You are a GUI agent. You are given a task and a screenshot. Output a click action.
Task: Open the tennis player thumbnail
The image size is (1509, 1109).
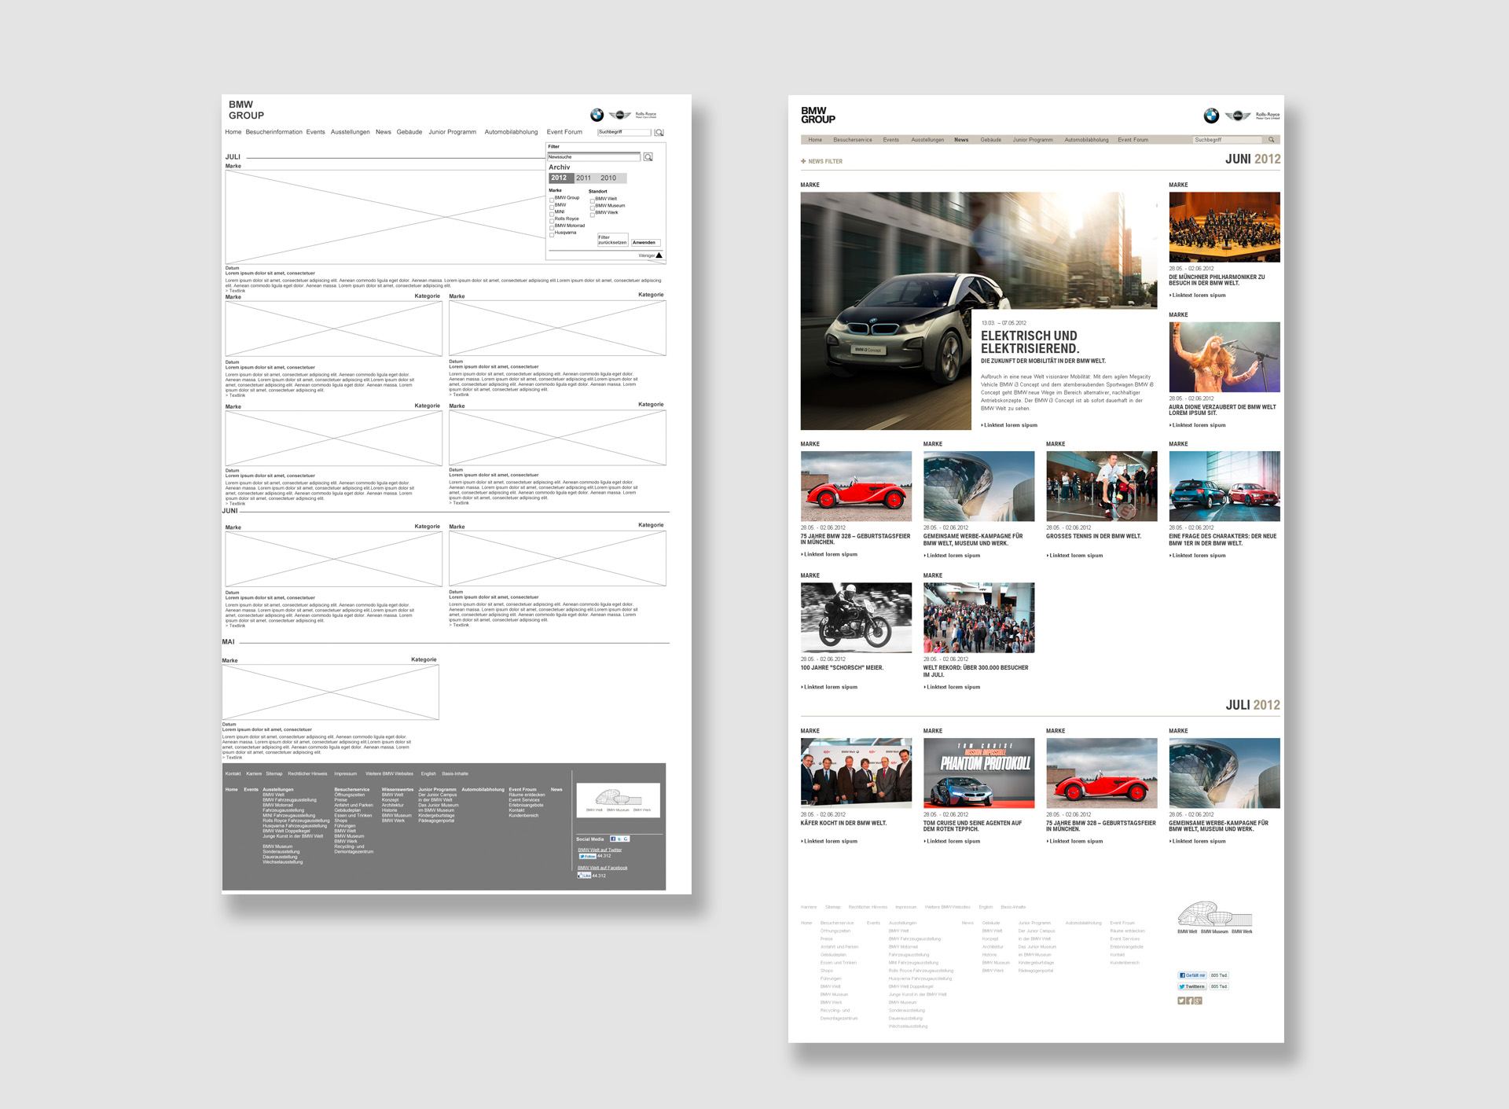[x=1101, y=487]
